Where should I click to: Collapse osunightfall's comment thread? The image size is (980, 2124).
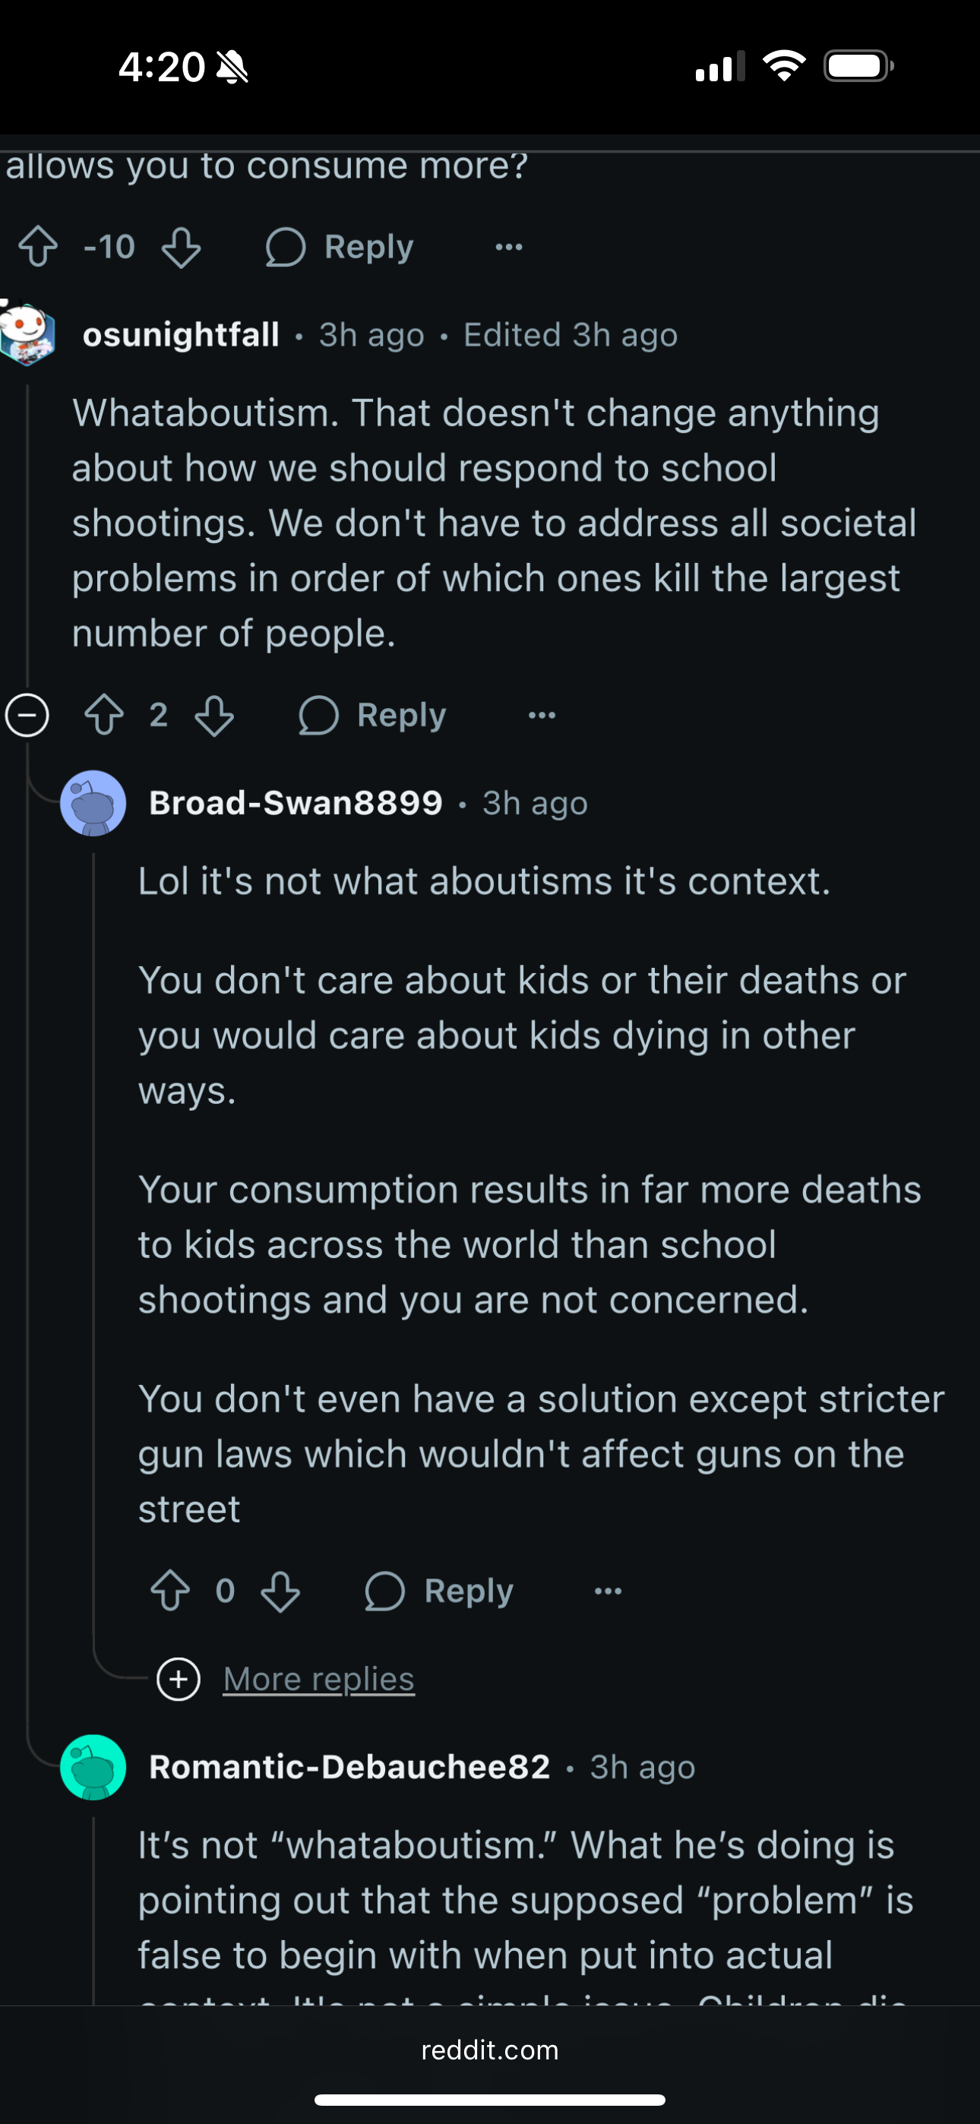pos(27,715)
